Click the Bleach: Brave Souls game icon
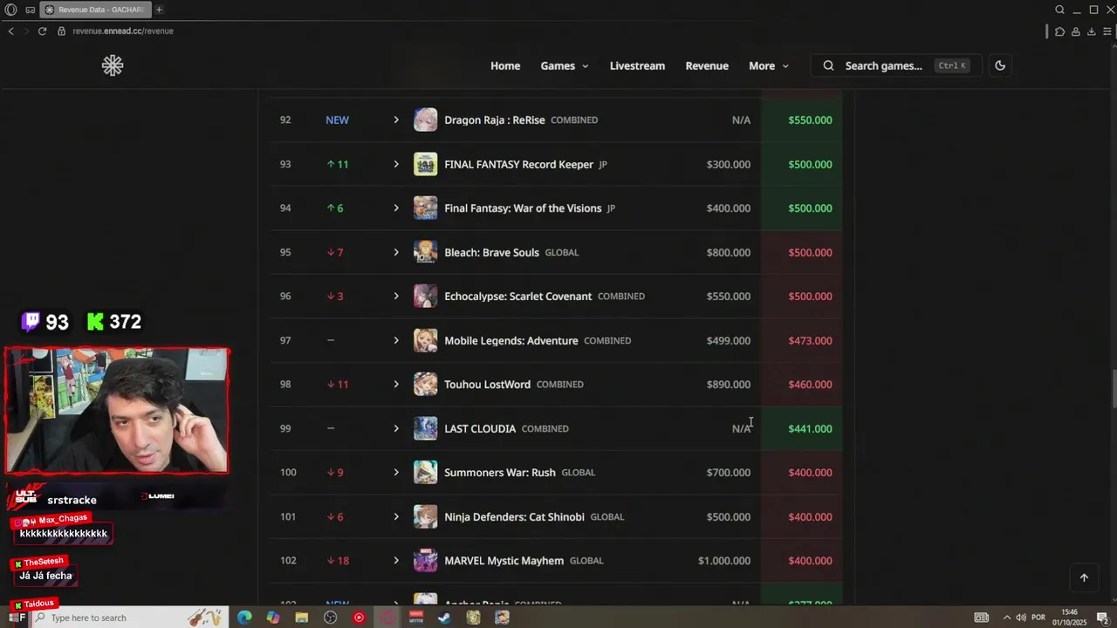This screenshot has width=1117, height=628. pos(425,252)
